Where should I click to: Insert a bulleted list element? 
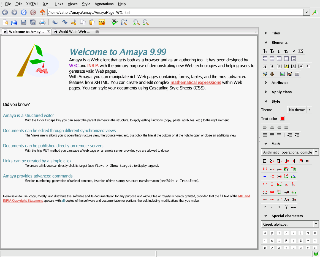pos(265,59)
